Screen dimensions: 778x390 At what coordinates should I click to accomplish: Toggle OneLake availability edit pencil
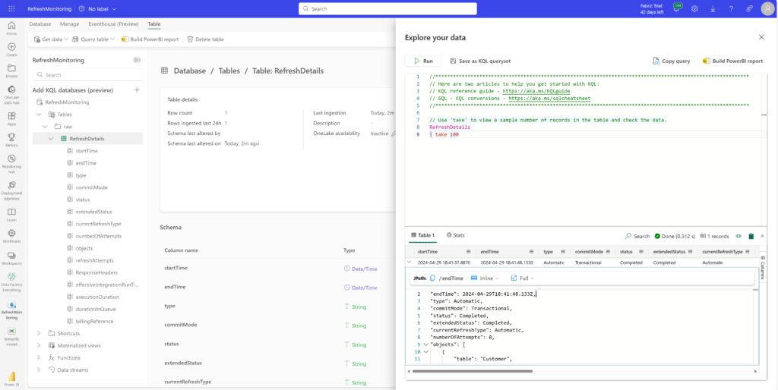click(x=394, y=134)
